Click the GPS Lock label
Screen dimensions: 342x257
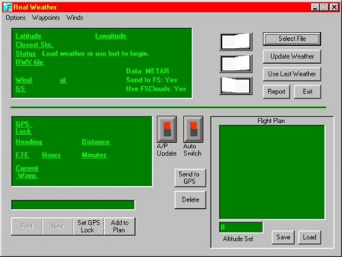coord(24,128)
